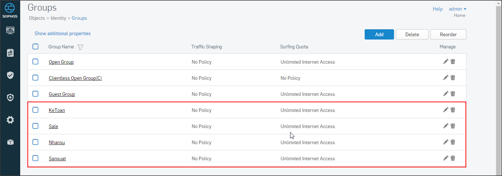Go to Identity in the breadcrumb

click(58, 18)
